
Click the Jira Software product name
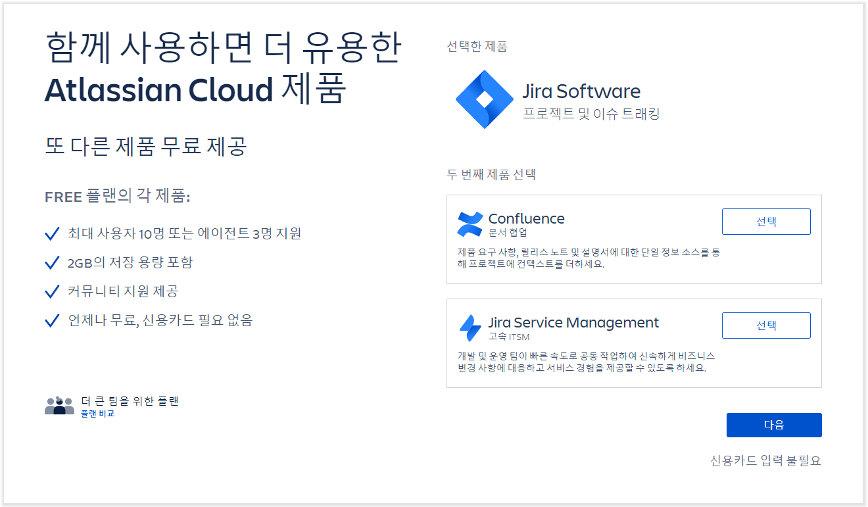581,91
